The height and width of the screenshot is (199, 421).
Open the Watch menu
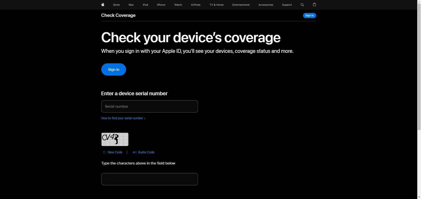point(178,5)
